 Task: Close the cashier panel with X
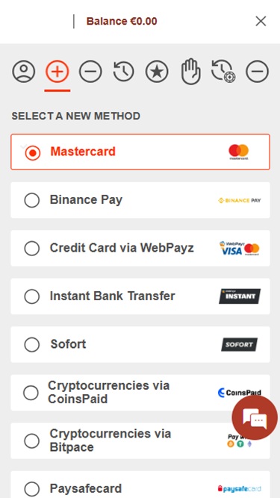[x=261, y=22]
